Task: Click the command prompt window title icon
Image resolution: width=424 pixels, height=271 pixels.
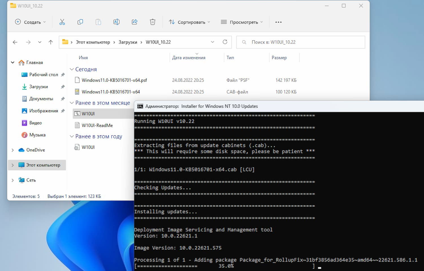Action: [140, 106]
